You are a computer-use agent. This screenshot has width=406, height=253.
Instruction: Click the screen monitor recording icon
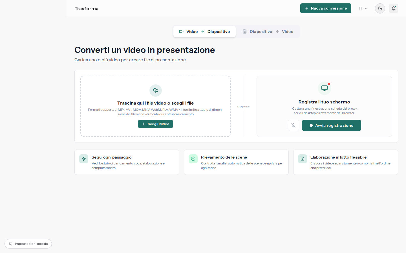coord(325,88)
